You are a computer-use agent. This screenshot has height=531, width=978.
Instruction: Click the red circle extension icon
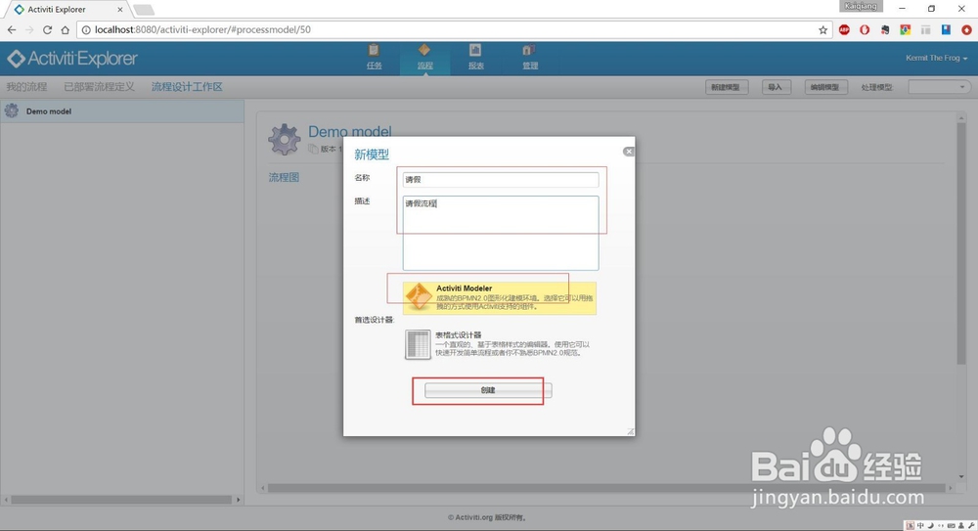[966, 29]
